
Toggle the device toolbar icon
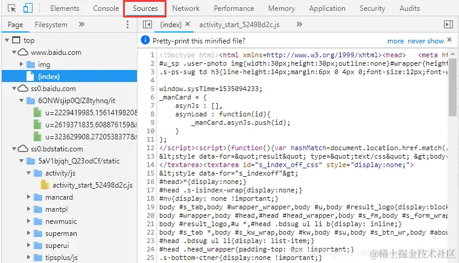coord(28,8)
